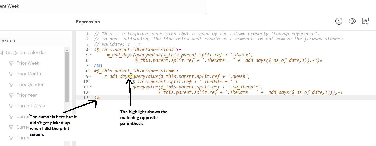Click the filter icon beside Prior Quarter
Viewport: 376px width, 146px height.
11,84
